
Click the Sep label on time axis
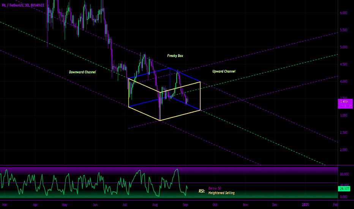click(x=185, y=205)
